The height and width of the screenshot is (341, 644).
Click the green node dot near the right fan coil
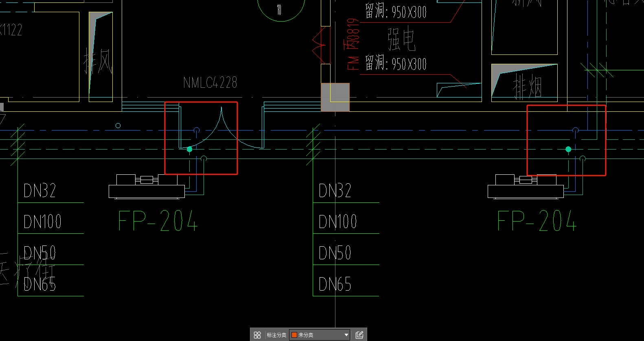[x=568, y=150]
